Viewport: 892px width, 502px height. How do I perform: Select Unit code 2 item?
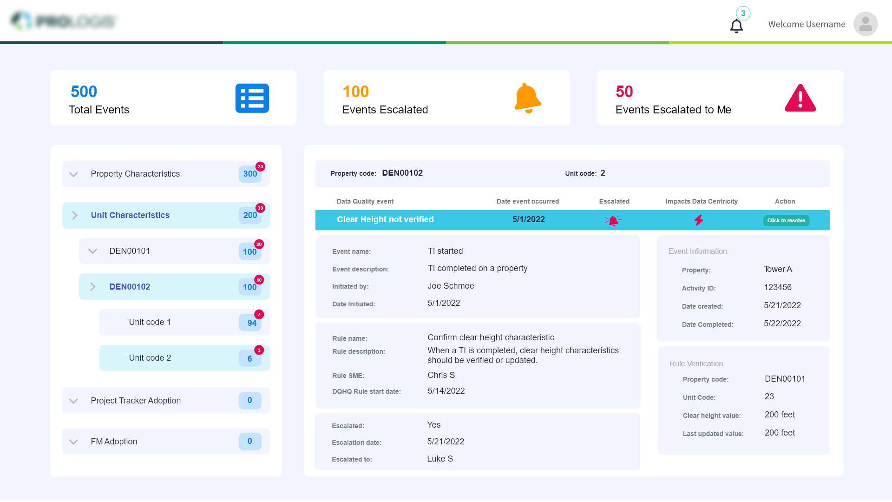(x=150, y=358)
